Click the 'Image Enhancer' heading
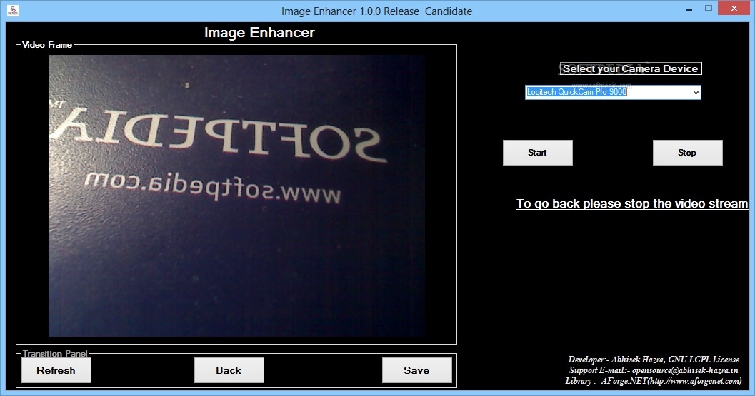 [259, 33]
